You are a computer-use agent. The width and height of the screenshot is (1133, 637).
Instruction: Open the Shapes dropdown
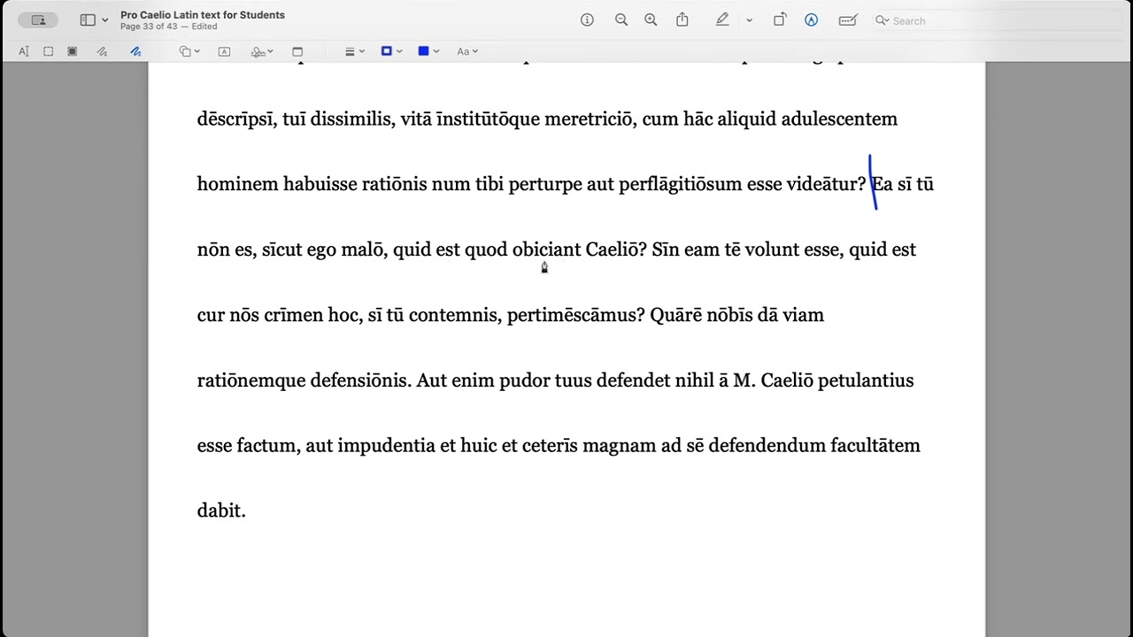pos(189,51)
